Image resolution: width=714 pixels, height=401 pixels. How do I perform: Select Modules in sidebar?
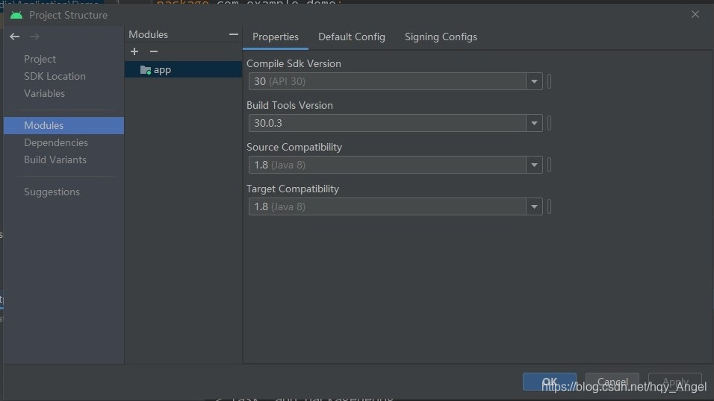pos(63,125)
